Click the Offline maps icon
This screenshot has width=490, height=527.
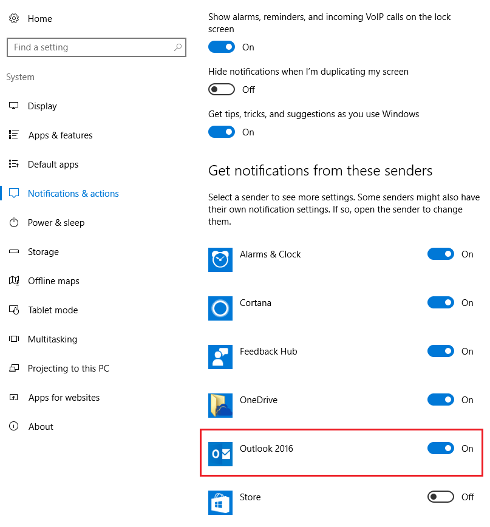14,280
